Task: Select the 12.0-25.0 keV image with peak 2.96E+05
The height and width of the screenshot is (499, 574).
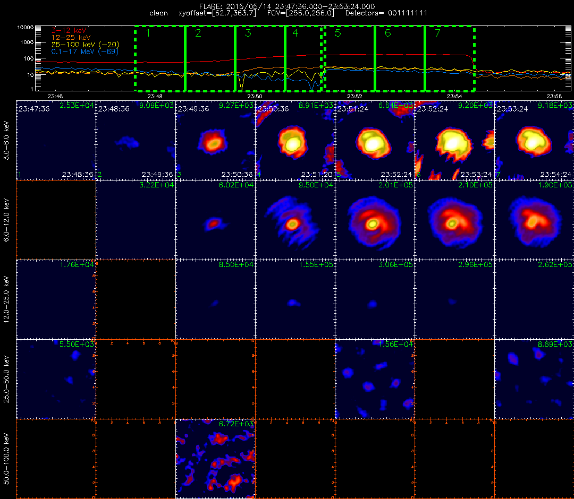Action: [455, 299]
